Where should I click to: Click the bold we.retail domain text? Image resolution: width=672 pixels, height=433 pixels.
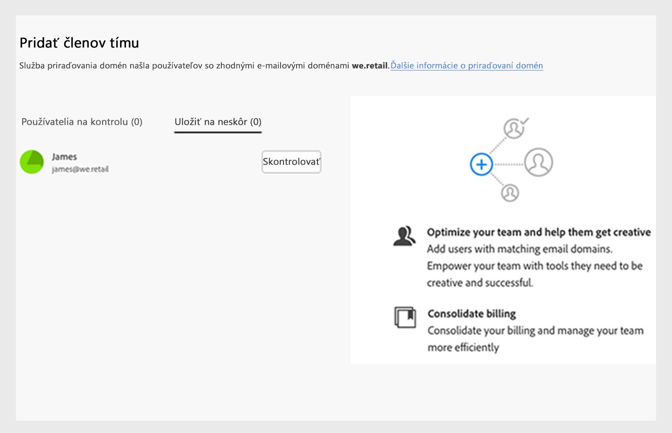pyautogui.click(x=370, y=65)
